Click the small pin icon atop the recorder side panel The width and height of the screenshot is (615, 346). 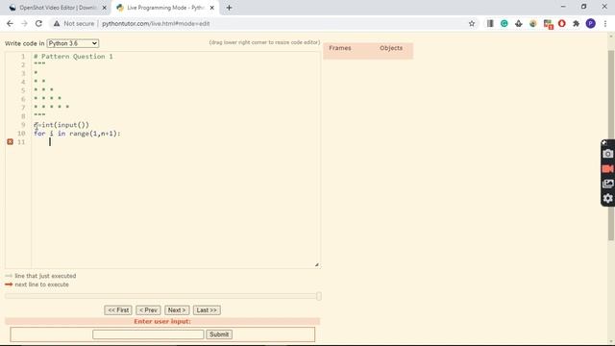604,142
